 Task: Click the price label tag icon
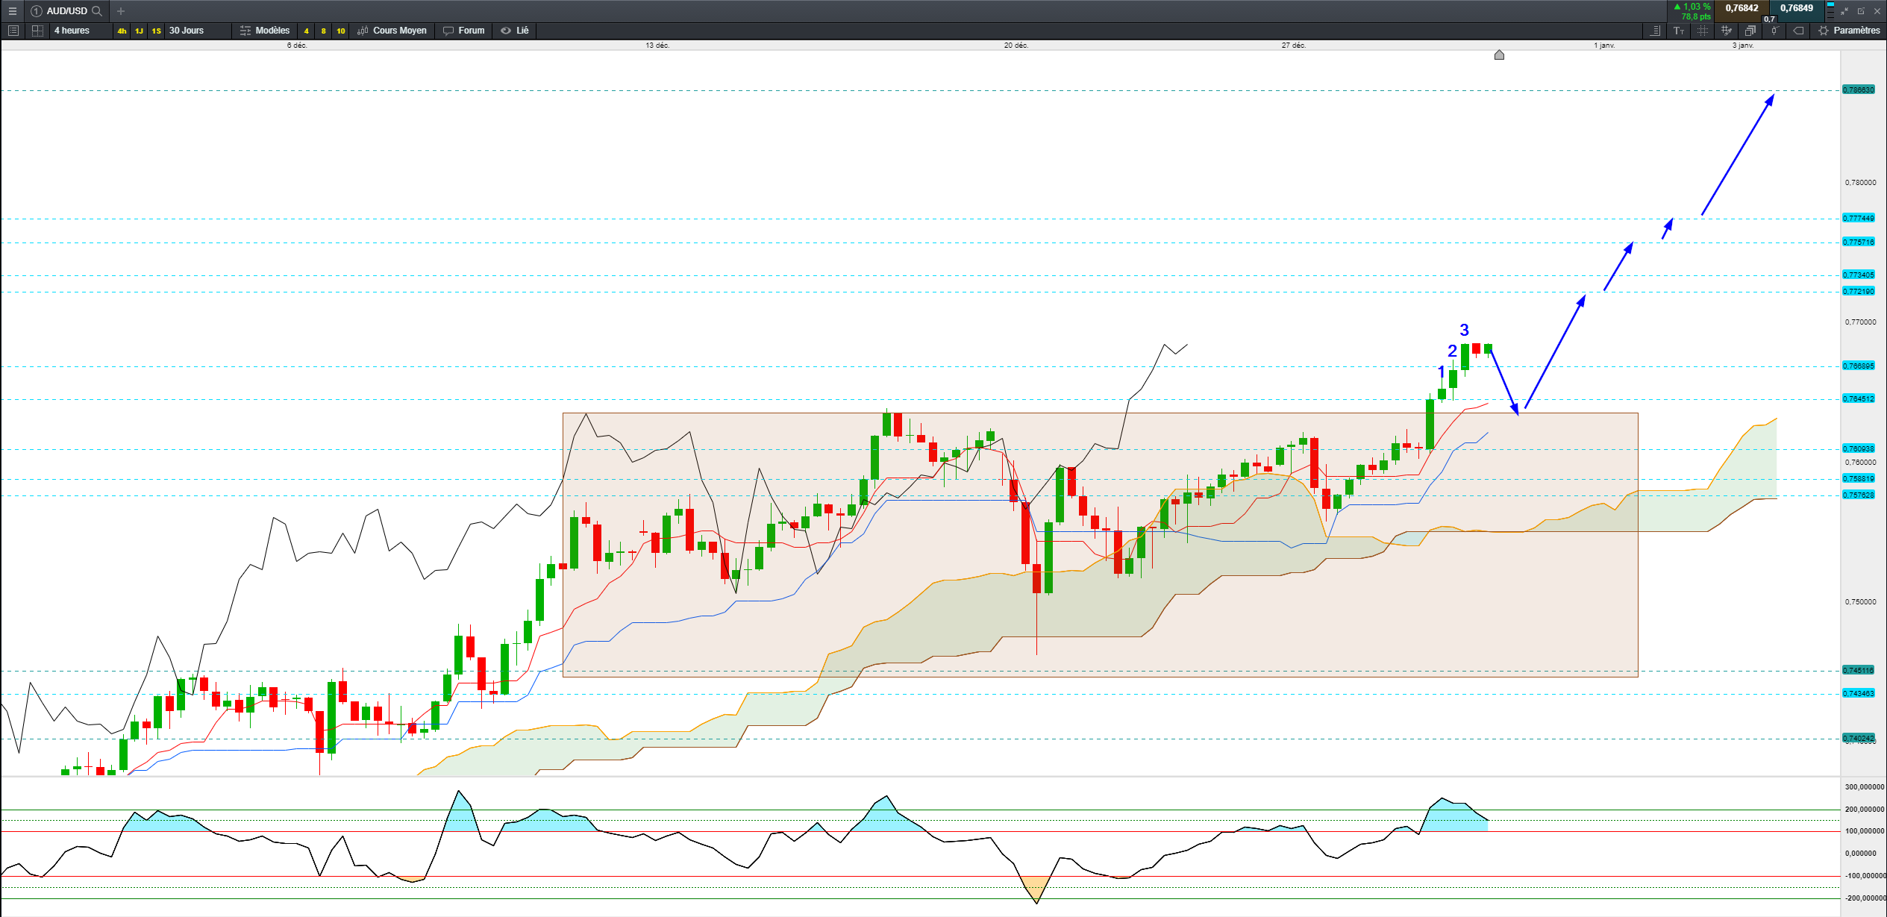(x=1799, y=31)
